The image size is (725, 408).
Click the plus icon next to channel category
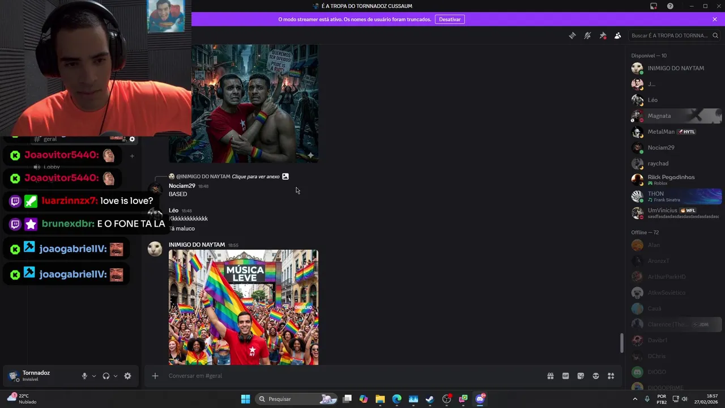pos(132,156)
